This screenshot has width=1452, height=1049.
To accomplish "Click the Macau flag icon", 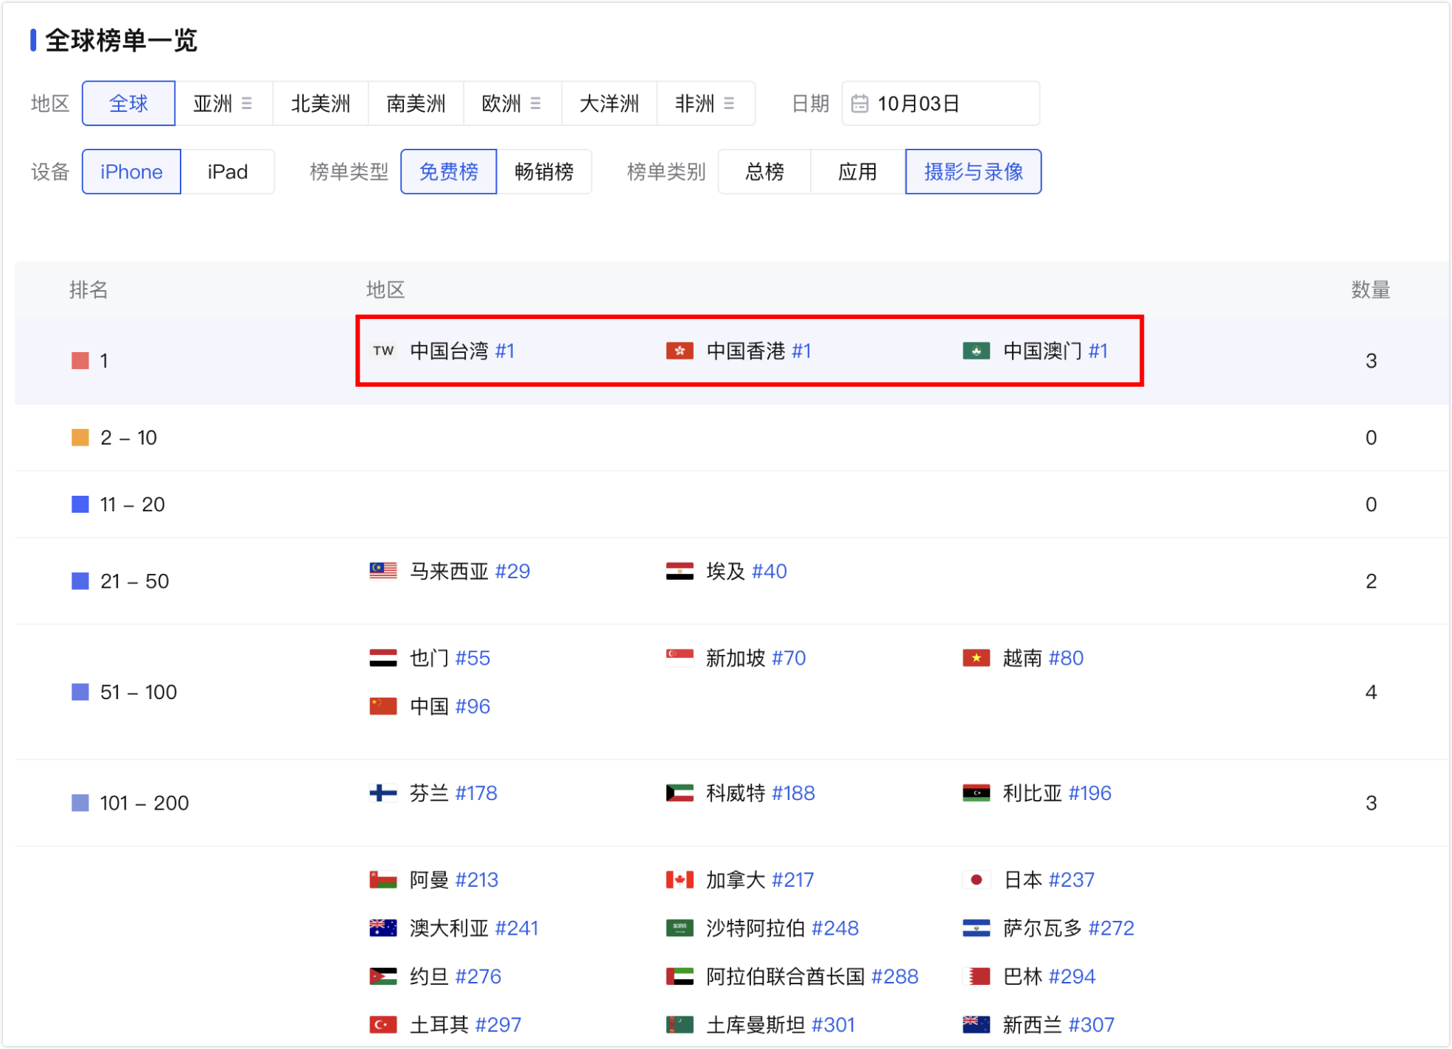I will (x=976, y=351).
